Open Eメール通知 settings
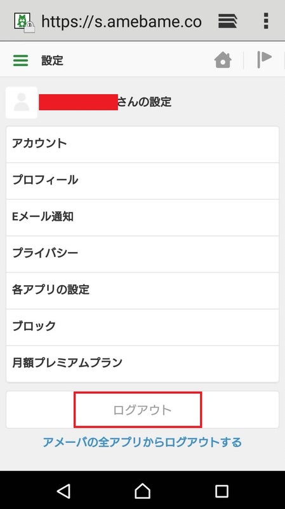 pyautogui.click(x=142, y=218)
